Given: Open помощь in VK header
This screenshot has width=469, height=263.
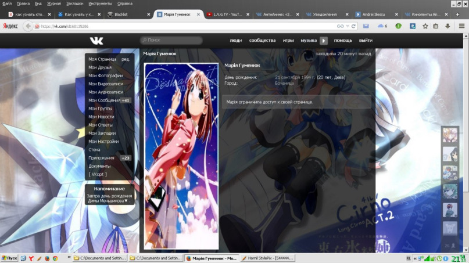Looking at the screenshot, I should [343, 40].
